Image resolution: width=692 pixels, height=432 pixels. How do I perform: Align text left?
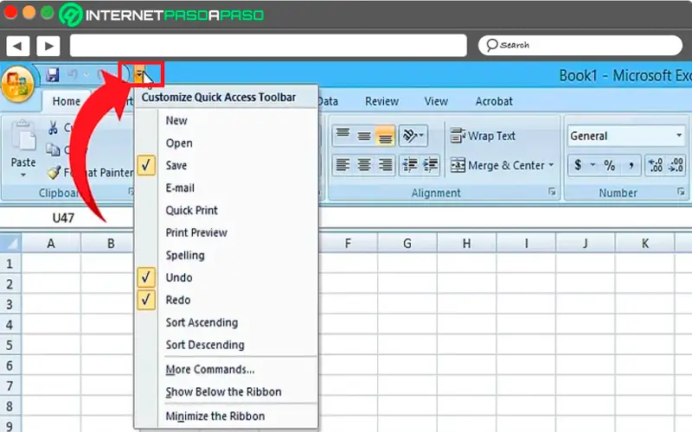pos(343,165)
